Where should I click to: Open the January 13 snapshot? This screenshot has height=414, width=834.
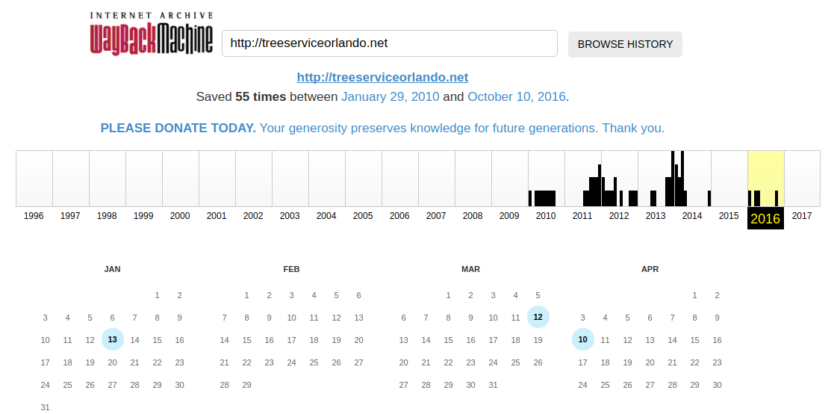[x=112, y=339]
